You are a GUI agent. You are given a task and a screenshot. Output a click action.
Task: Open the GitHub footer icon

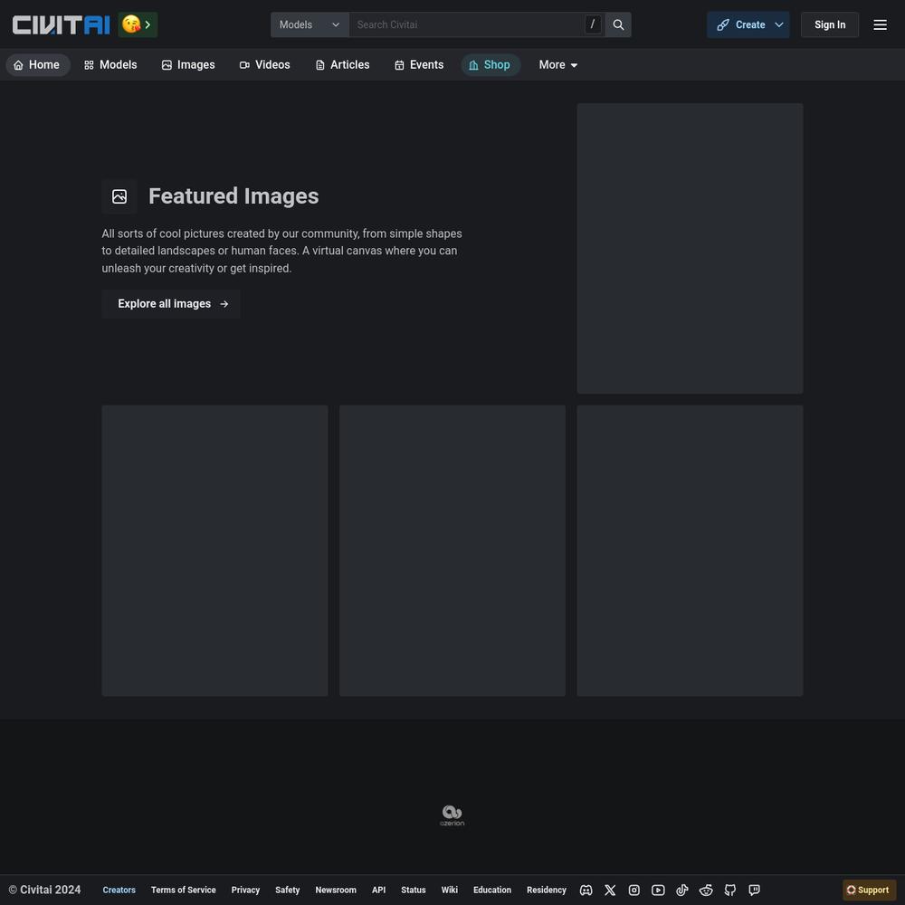(730, 890)
